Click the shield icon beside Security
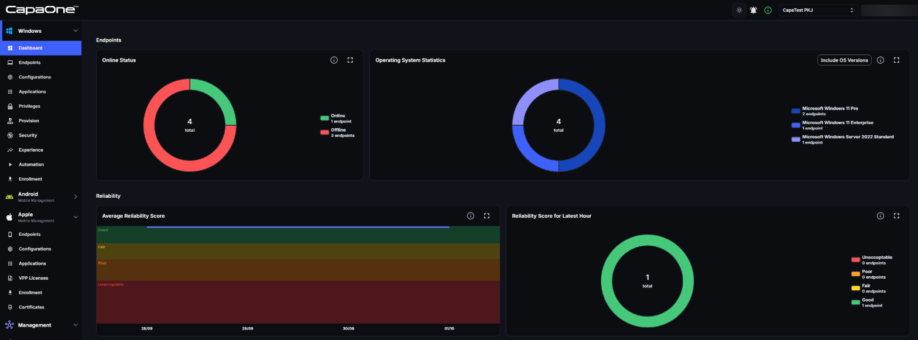918x340 pixels. pos(10,135)
